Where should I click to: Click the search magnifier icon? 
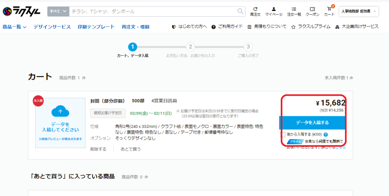pos(240,11)
